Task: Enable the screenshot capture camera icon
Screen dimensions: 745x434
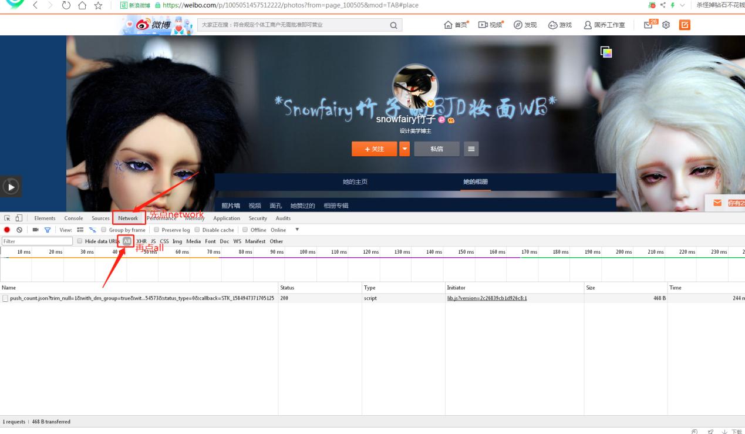Action: 34,230
